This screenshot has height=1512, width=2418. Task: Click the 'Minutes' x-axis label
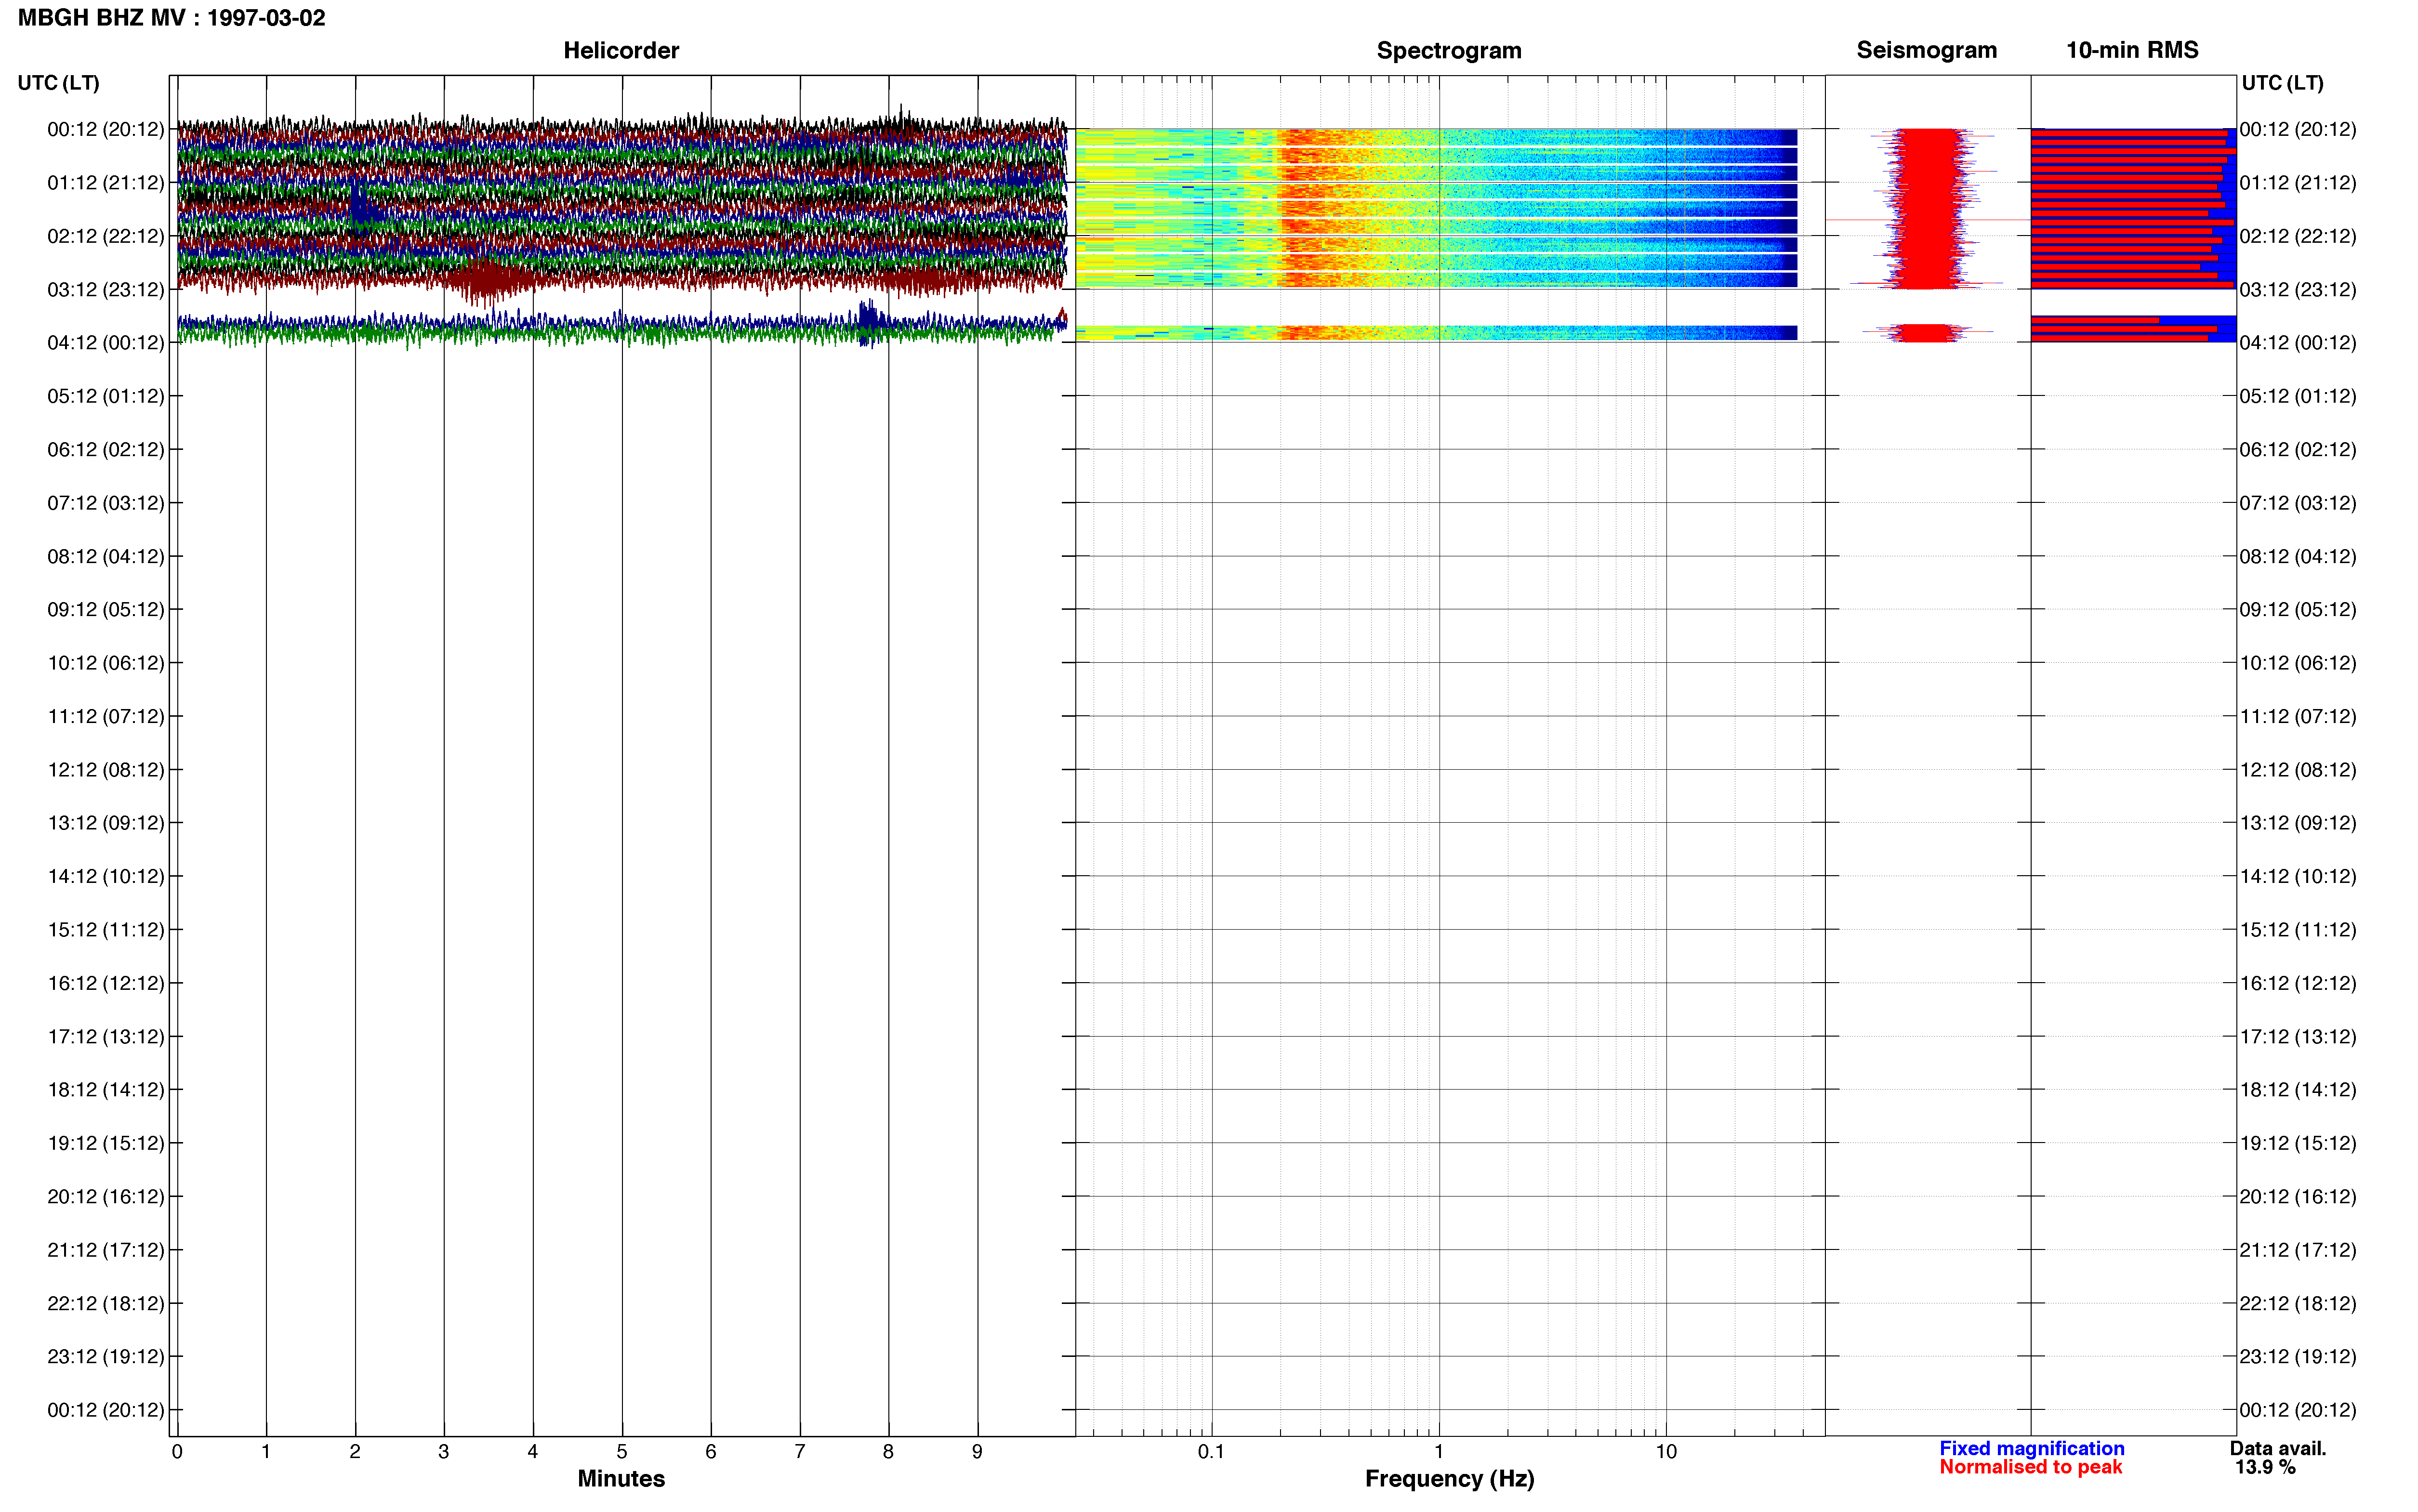621,1479
